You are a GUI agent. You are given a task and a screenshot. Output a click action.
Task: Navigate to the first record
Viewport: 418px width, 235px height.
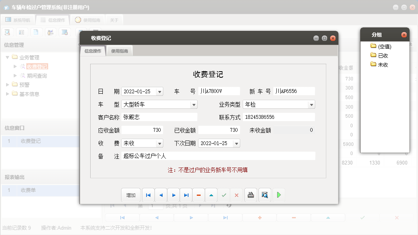tap(148, 195)
